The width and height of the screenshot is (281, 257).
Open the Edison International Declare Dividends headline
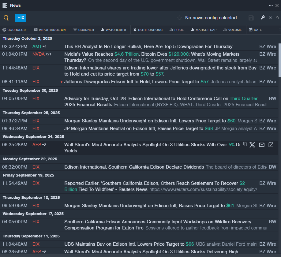point(134,167)
